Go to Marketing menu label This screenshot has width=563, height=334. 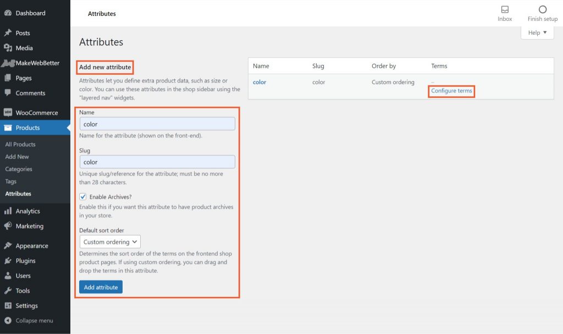click(30, 226)
